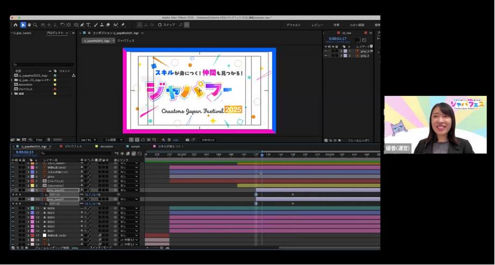The width and height of the screenshot is (495, 265).
Task: Select the 学習 workspace
Action: click(x=337, y=25)
